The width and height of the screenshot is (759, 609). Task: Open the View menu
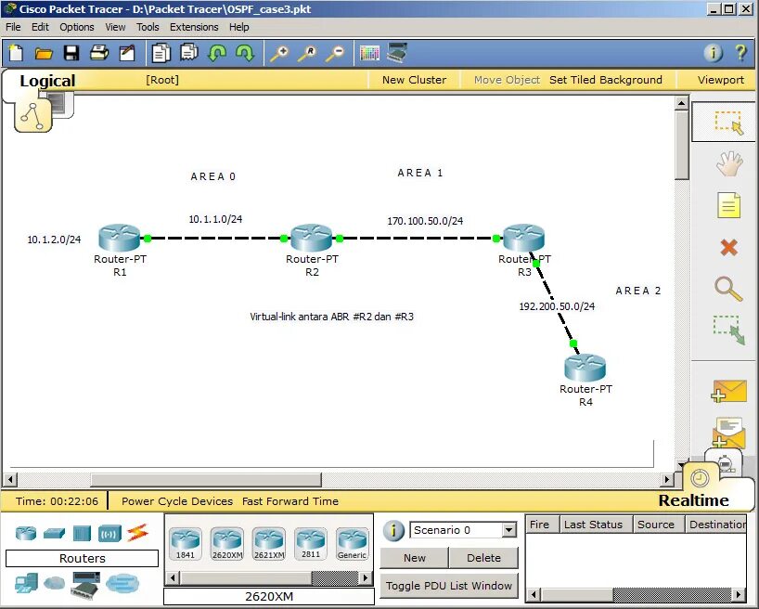115,27
